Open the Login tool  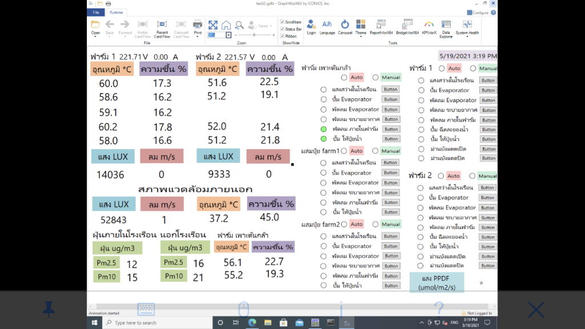pyautogui.click(x=311, y=27)
